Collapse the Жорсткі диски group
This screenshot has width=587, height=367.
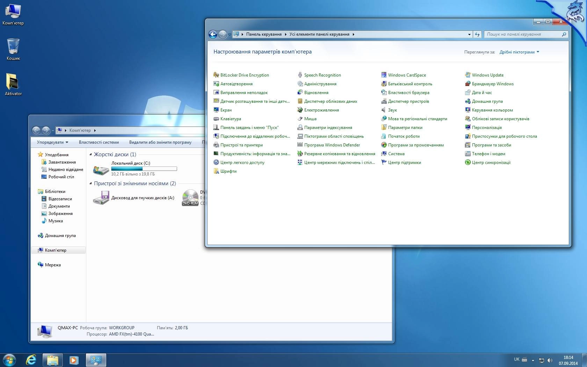tap(91, 154)
